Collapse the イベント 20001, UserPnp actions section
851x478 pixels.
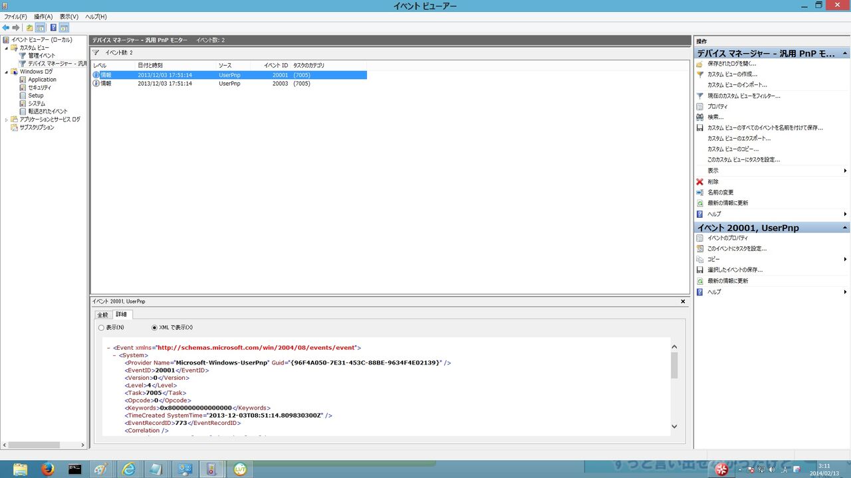(x=845, y=228)
